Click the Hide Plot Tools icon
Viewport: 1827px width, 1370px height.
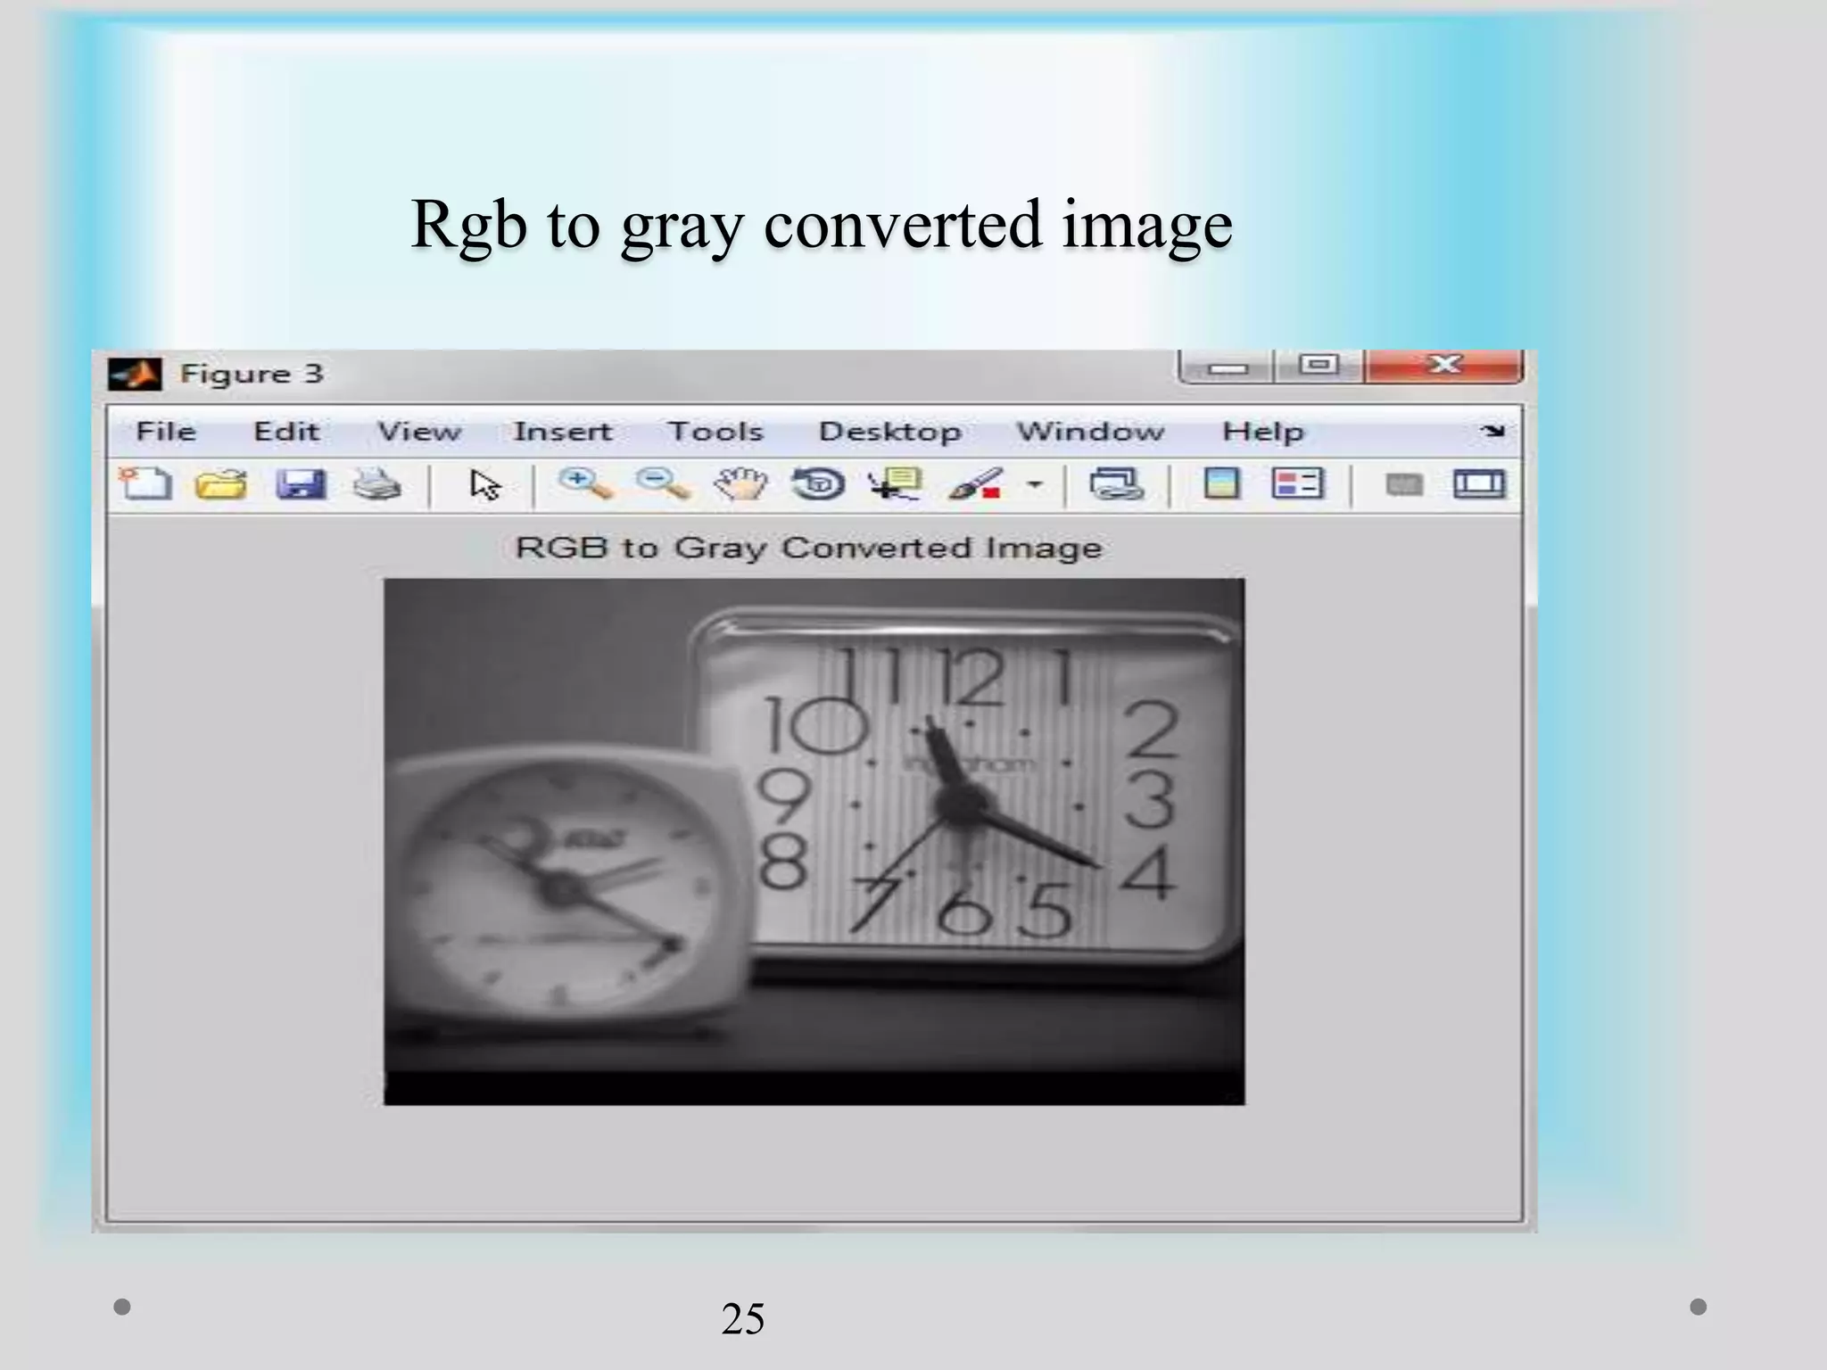[x=1404, y=484]
